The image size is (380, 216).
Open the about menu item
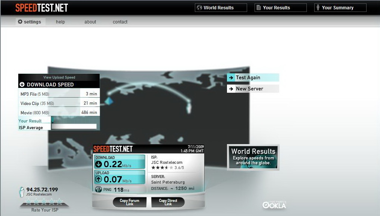90,22
